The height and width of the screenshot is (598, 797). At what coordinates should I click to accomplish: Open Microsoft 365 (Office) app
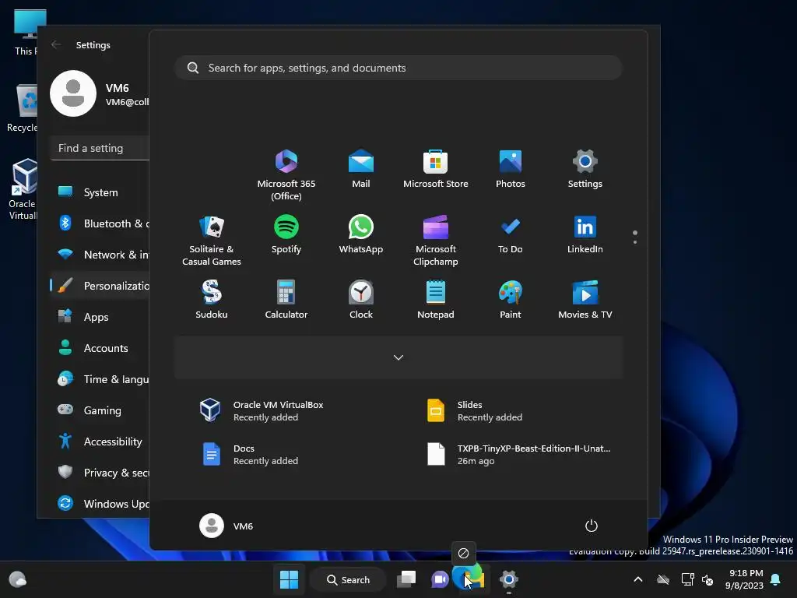(286, 174)
